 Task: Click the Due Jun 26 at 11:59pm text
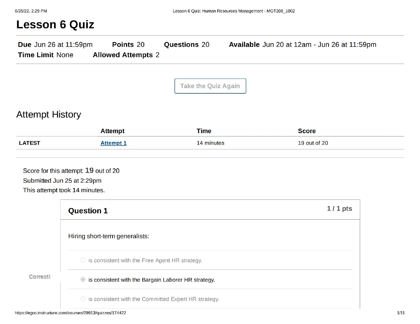click(x=55, y=44)
